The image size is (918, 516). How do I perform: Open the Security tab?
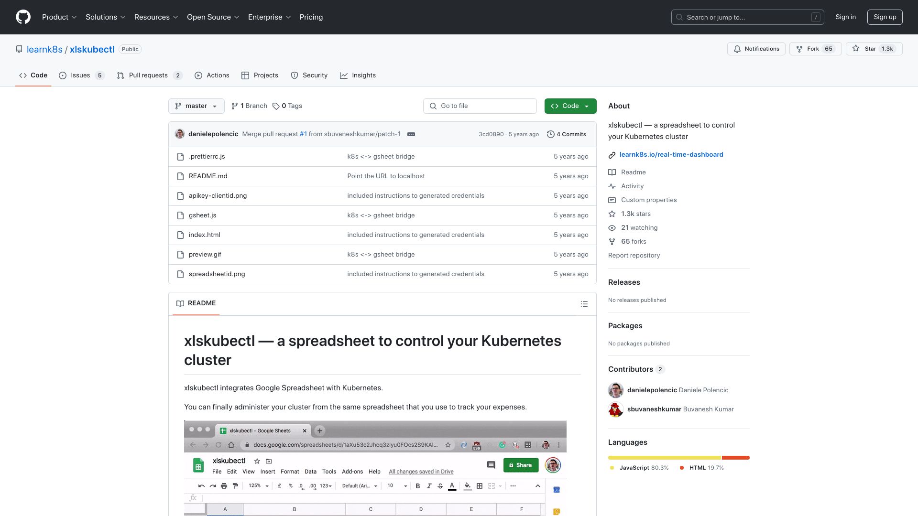(x=309, y=75)
